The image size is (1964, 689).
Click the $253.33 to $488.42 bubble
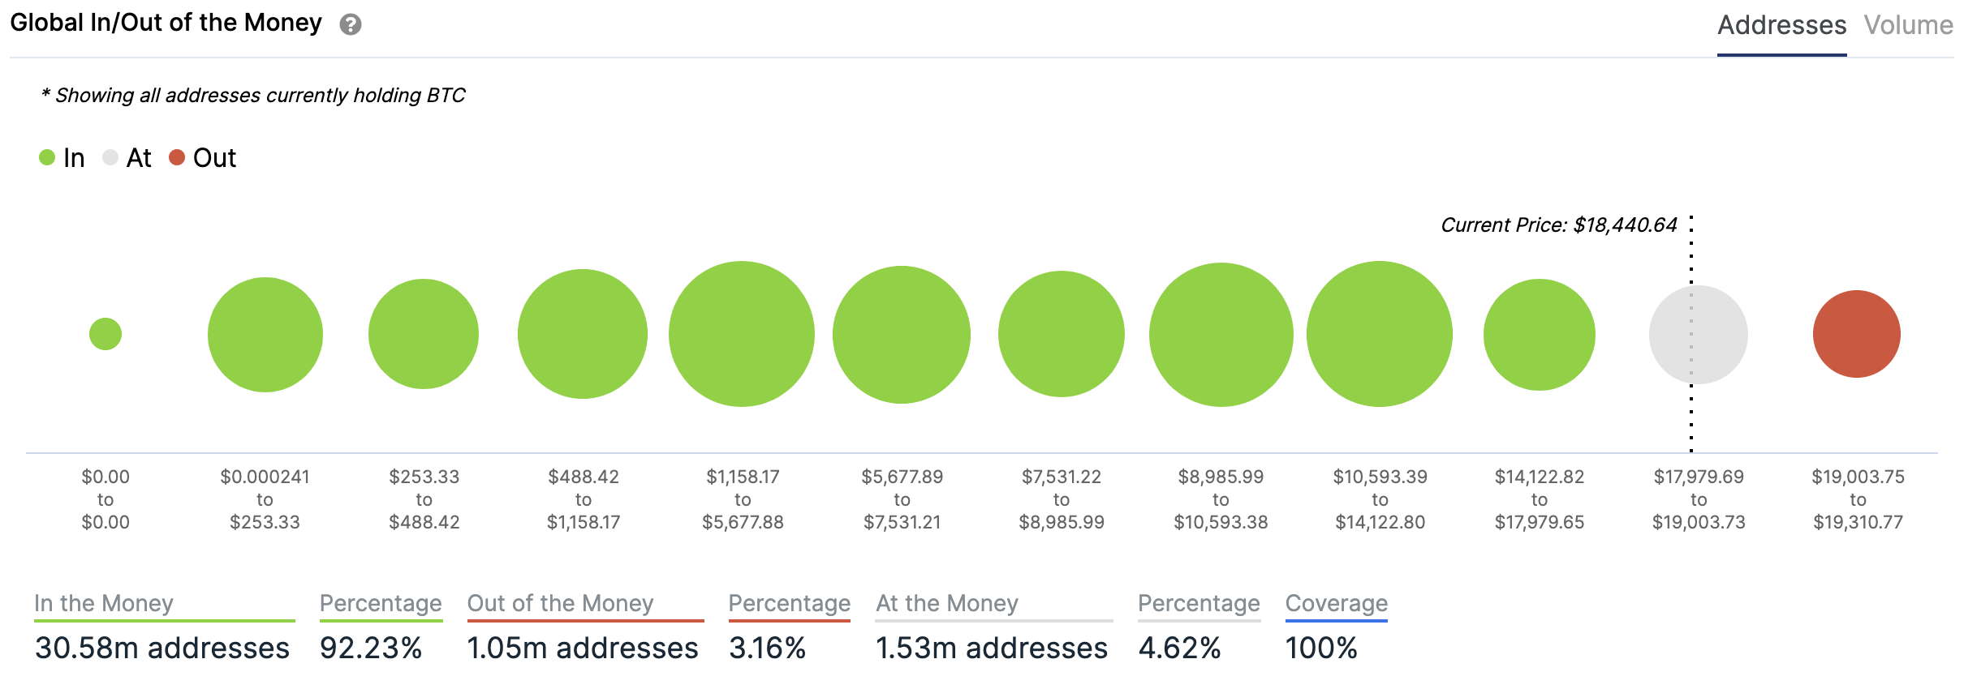coord(424,334)
